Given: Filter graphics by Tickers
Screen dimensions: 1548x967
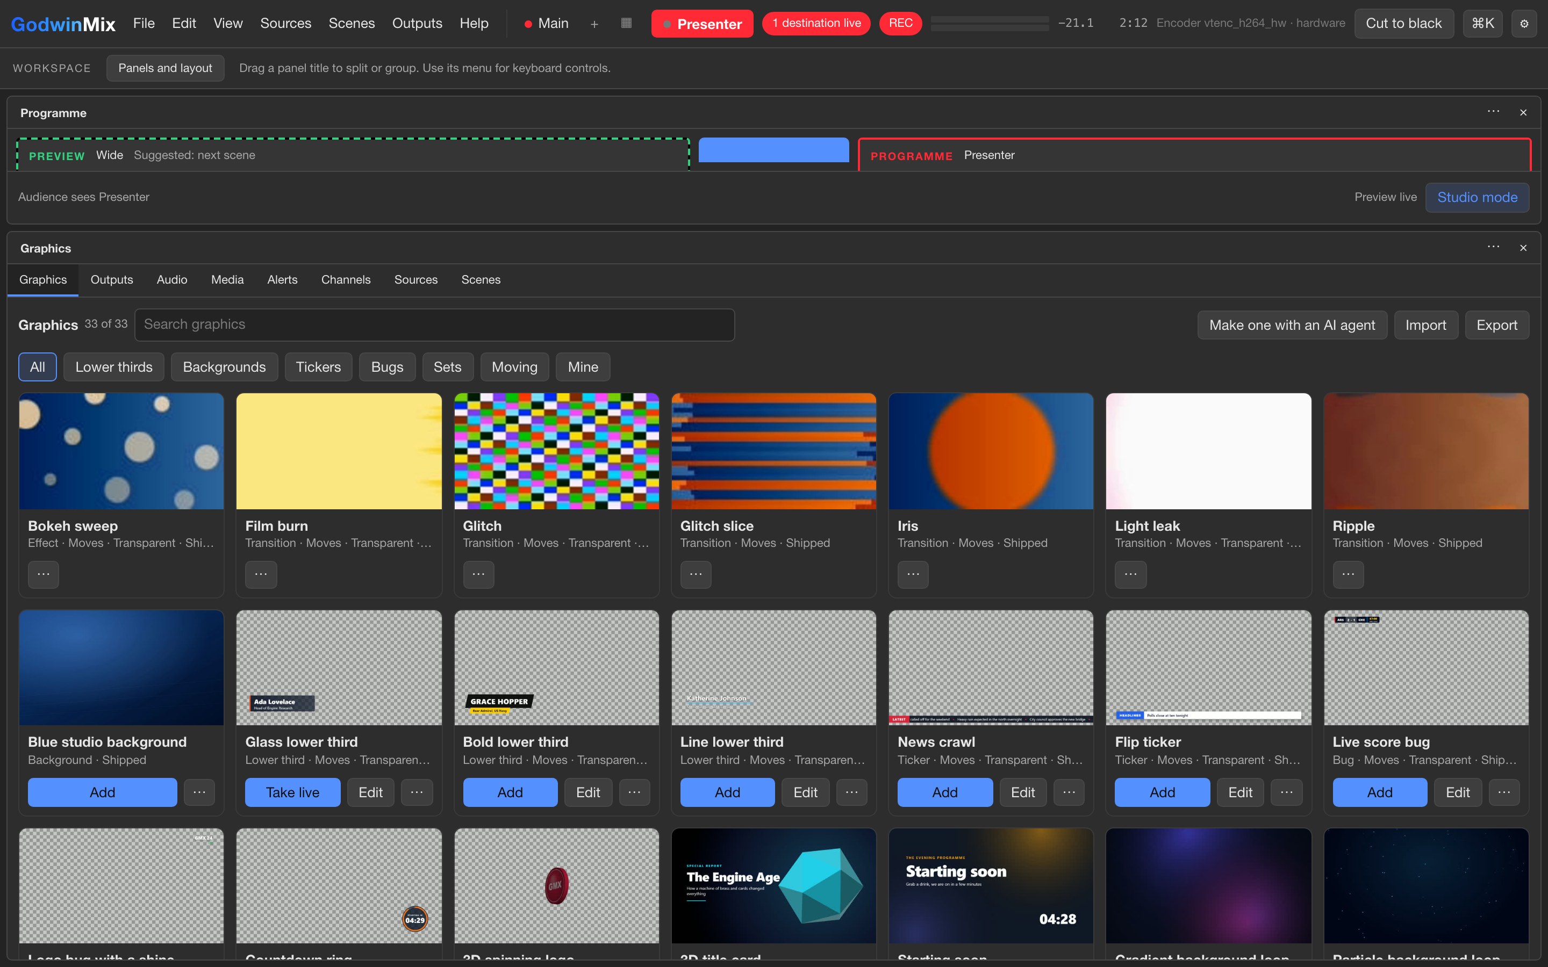Looking at the screenshot, I should (x=318, y=367).
